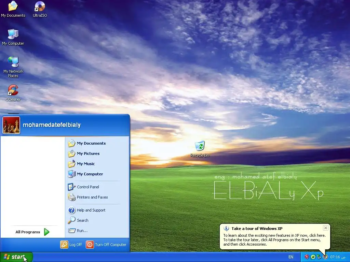Screen dimensions: 350x262
Task: Open My Music from the Start menu
Action: (x=86, y=164)
